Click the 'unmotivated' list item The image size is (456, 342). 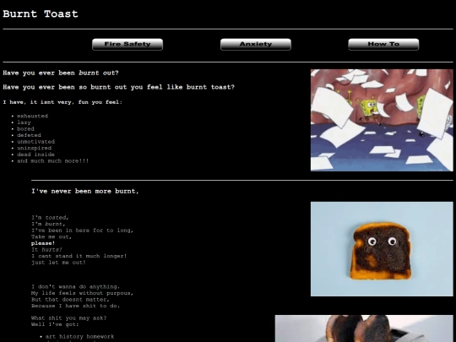(x=35, y=142)
